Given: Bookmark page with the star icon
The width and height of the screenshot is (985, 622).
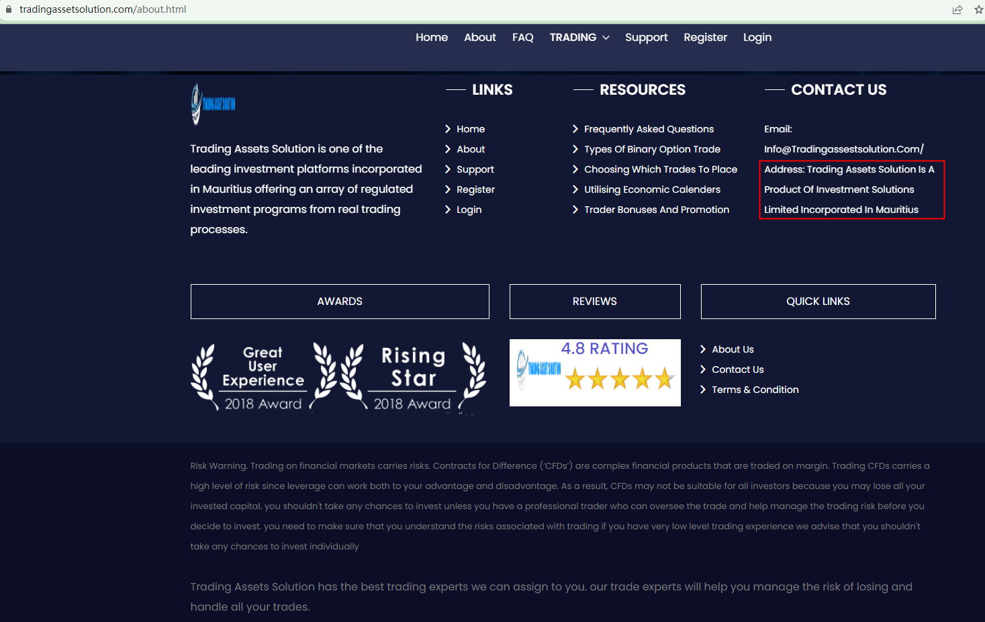Looking at the screenshot, I should 978,9.
